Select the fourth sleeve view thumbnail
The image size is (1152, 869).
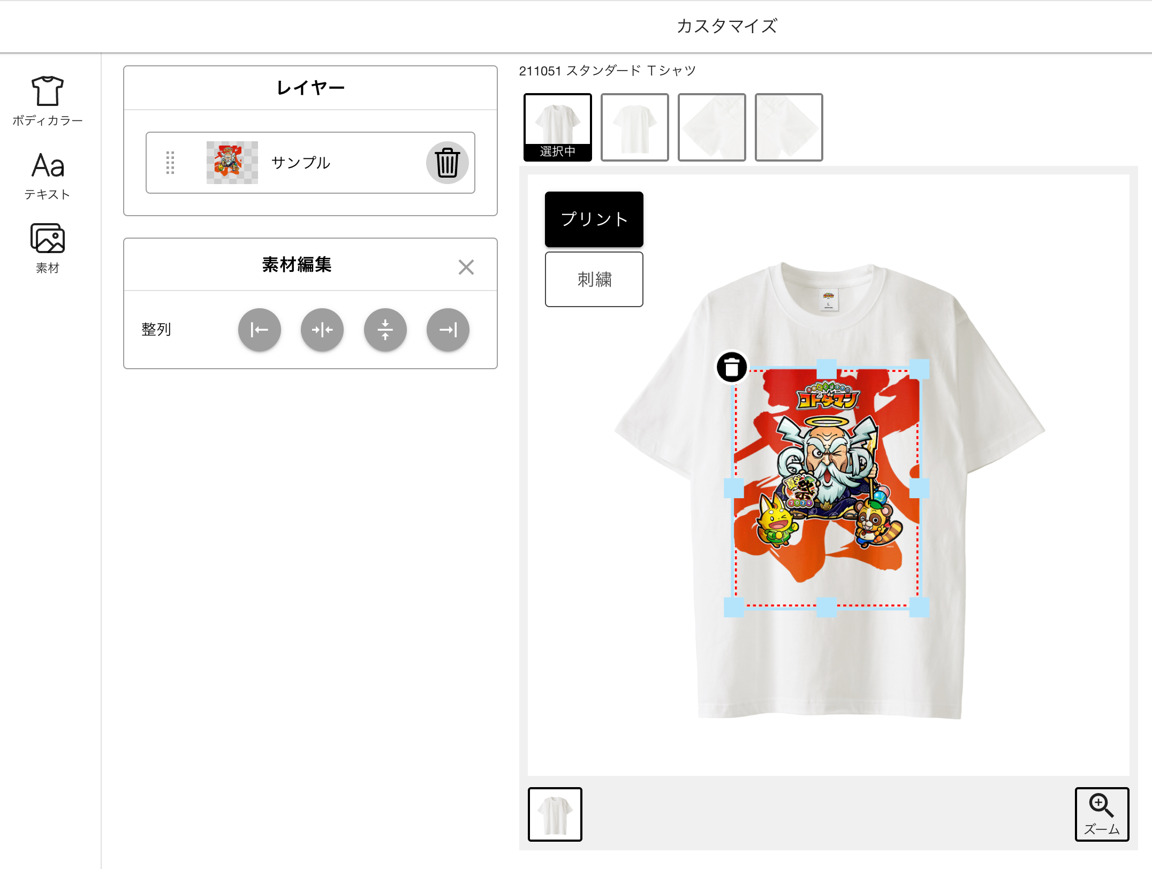tap(789, 127)
